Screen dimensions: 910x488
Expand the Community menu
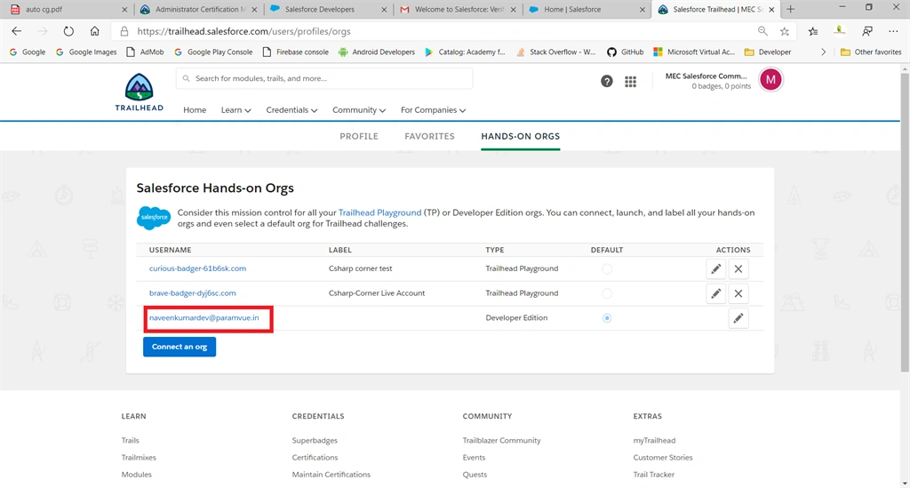[359, 109]
